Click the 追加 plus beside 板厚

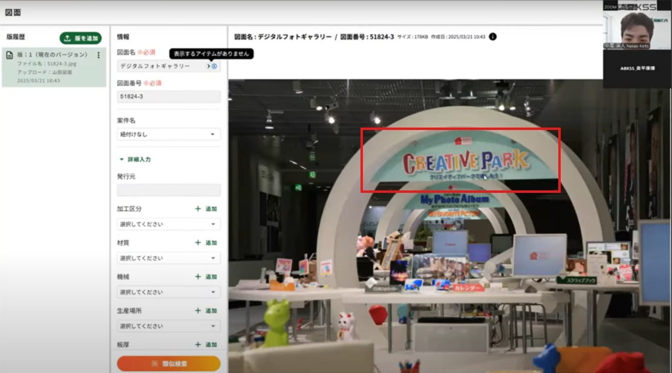[x=206, y=345]
